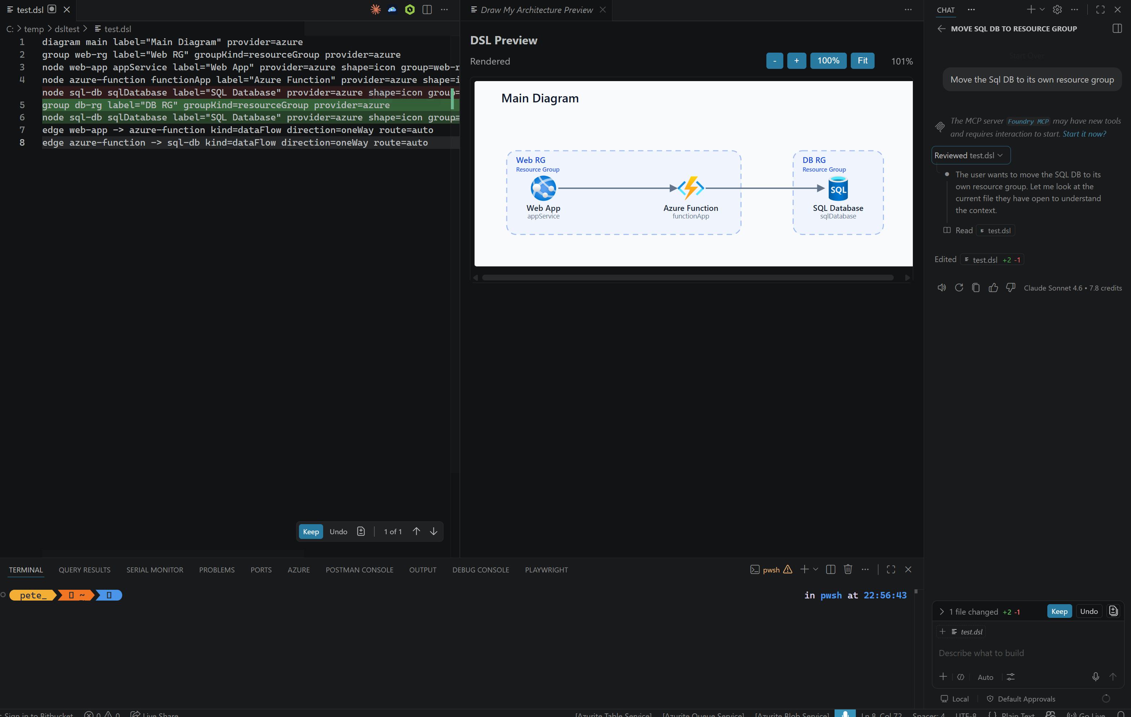Screen dimensions: 1131x717
Task: Expand the 1 file changed list
Action: [x=941, y=611]
